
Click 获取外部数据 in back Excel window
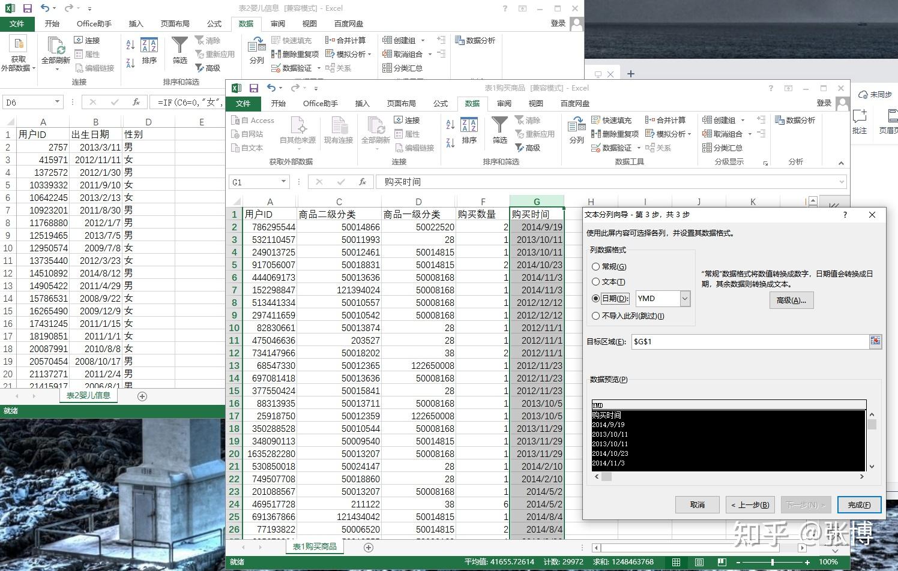coord(18,54)
